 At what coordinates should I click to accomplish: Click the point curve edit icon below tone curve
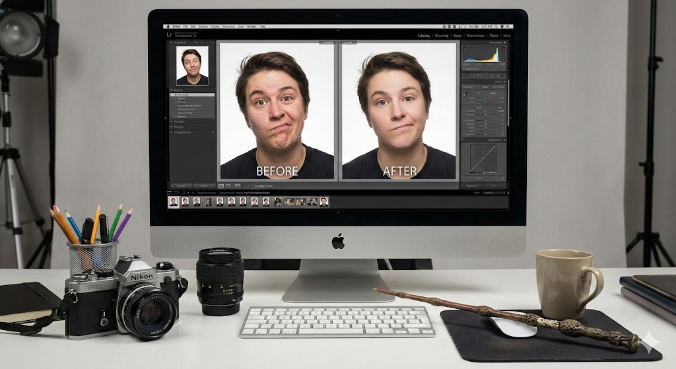pyautogui.click(x=502, y=178)
